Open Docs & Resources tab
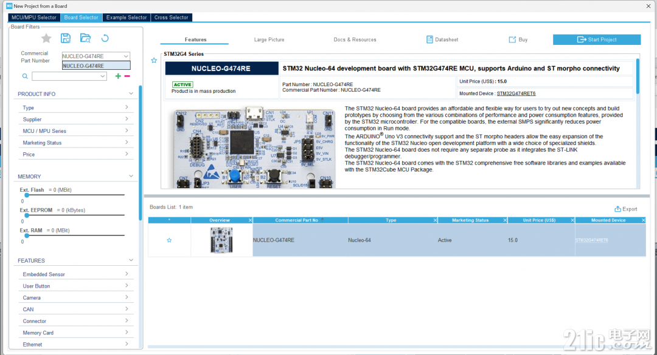This screenshot has height=355, width=657. click(x=355, y=39)
